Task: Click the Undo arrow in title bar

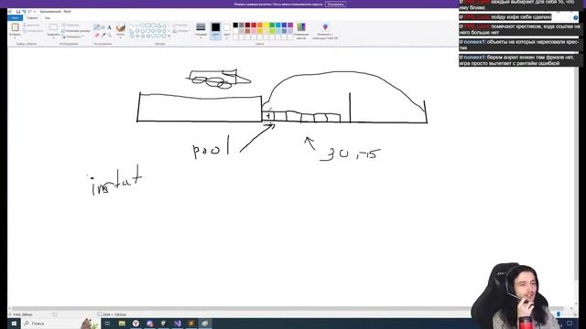Action: pos(24,12)
